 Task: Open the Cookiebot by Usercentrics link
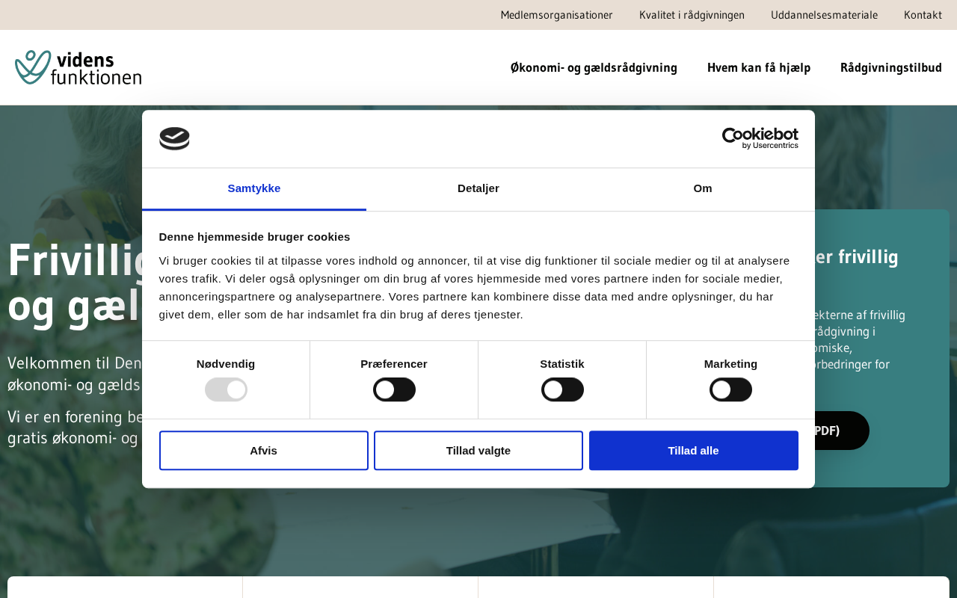pyautogui.click(x=760, y=138)
